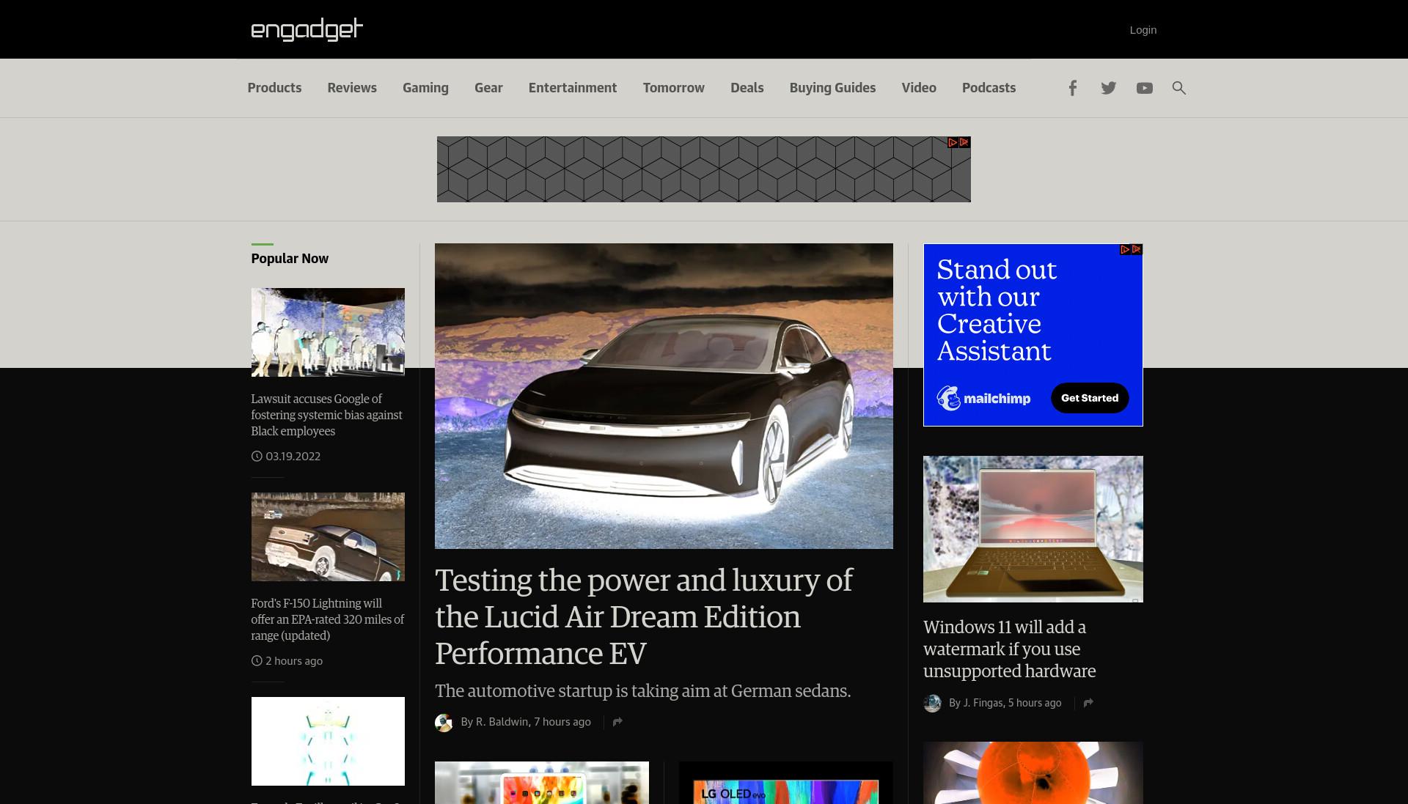
Task: Click the Google lawsuit thumbnail
Action: pos(328,332)
